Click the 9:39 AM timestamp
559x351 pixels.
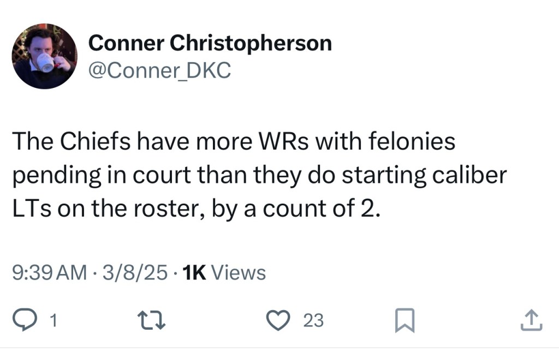[x=50, y=272]
